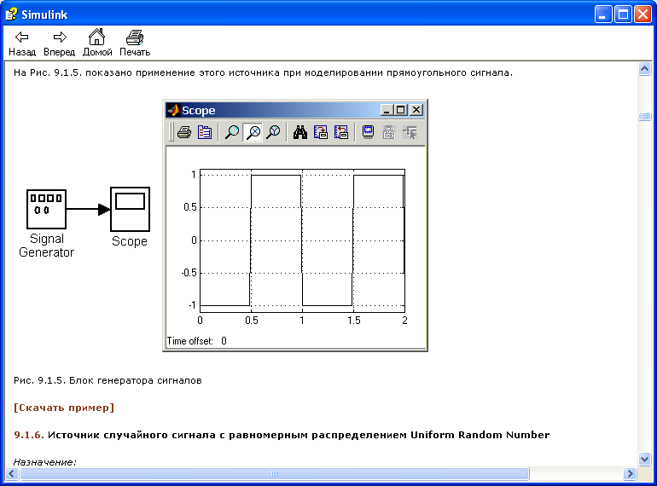Save current axes settings icon

point(321,133)
